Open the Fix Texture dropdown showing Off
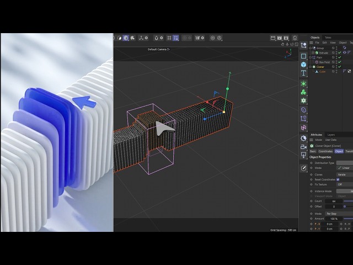Image resolution: width=353 pixels, height=265 pixels. tap(344, 184)
